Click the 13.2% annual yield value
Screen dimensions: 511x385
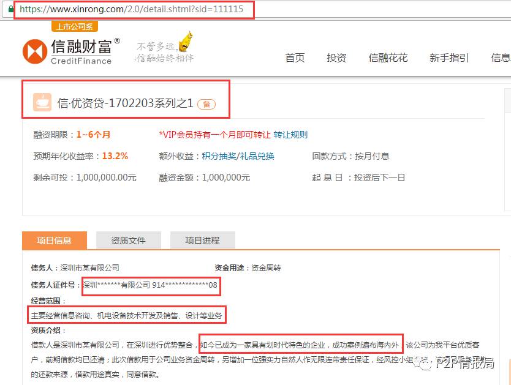115,156
